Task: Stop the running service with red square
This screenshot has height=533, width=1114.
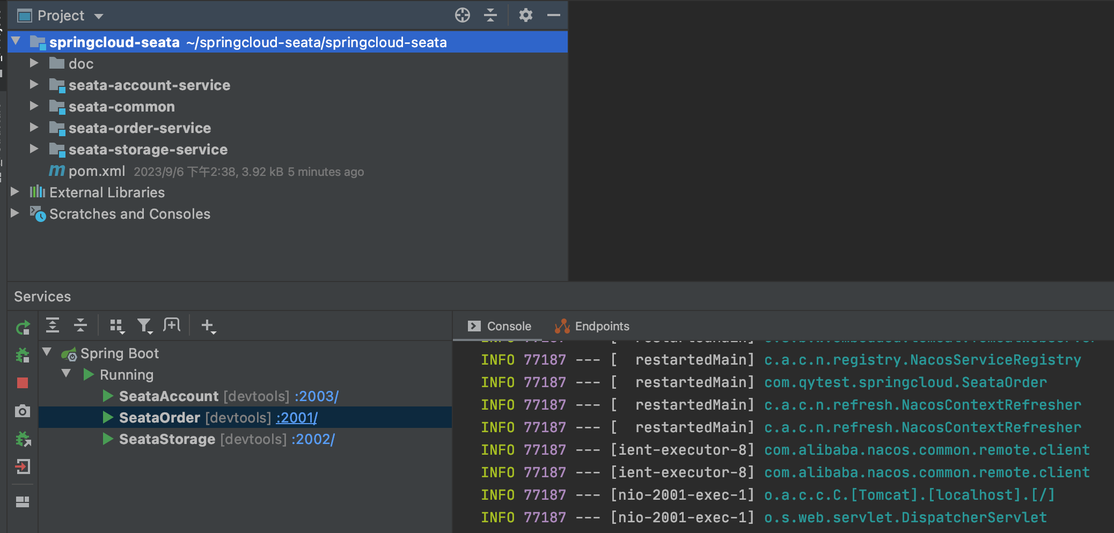Action: coord(23,383)
